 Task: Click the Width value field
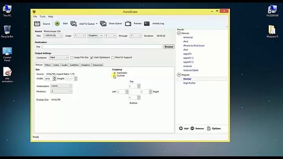49,79
